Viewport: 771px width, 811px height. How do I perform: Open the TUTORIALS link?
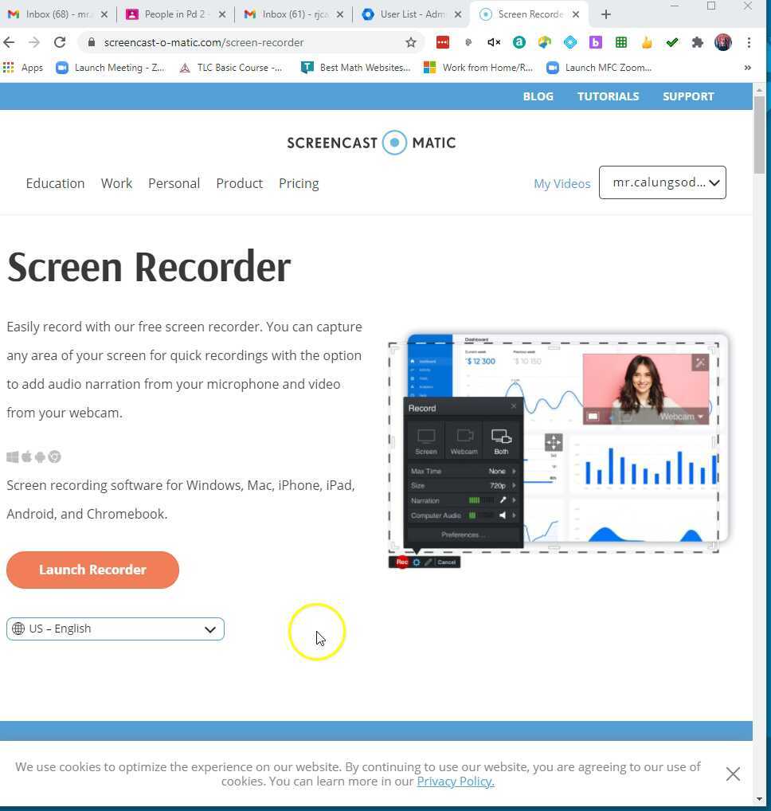tap(608, 96)
